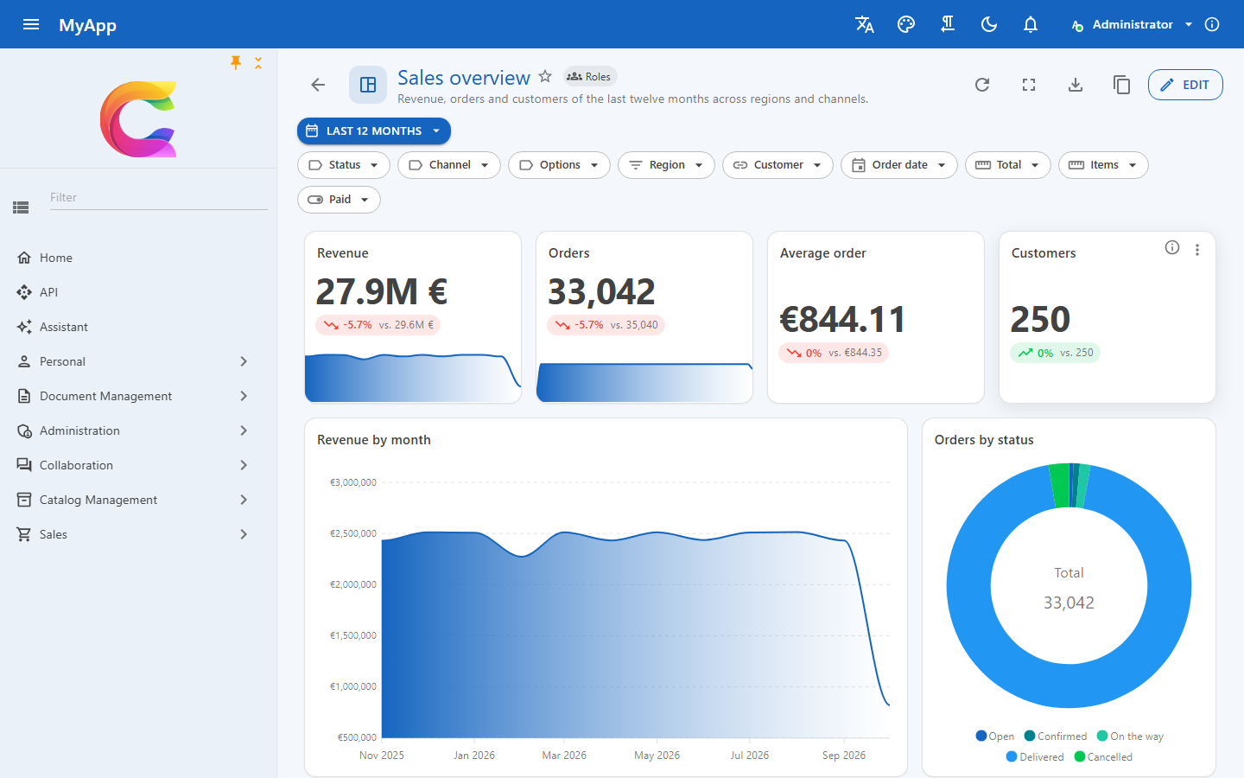Open the language translation selector
This screenshot has height=778, width=1244.
pos(865,24)
